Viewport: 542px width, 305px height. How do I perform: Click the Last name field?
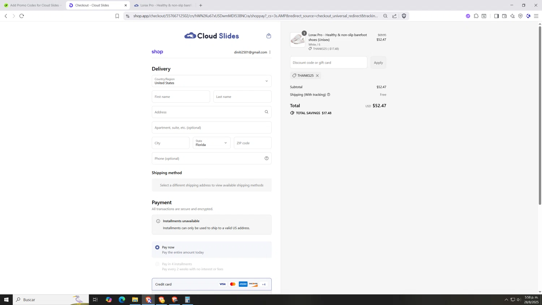point(242,96)
